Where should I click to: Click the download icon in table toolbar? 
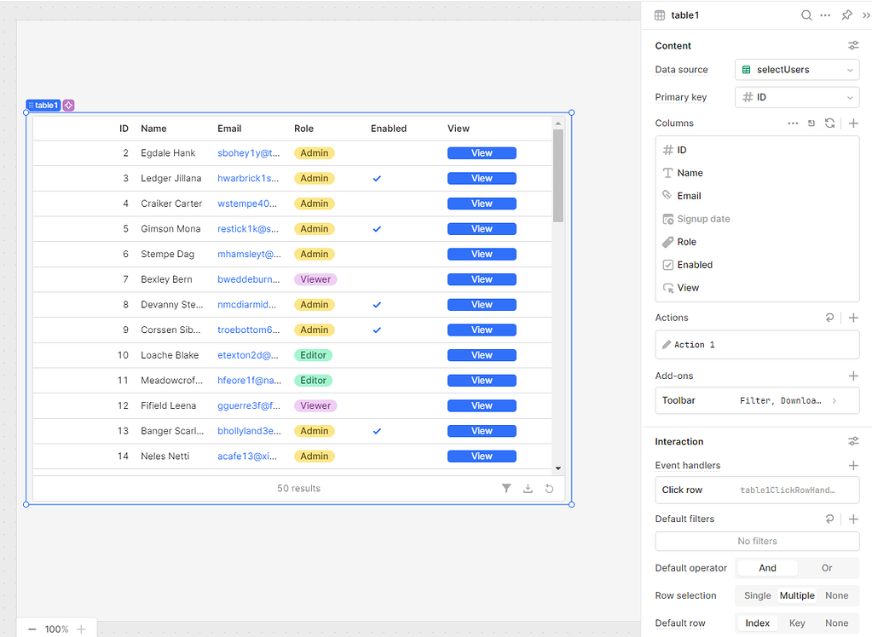(x=528, y=489)
